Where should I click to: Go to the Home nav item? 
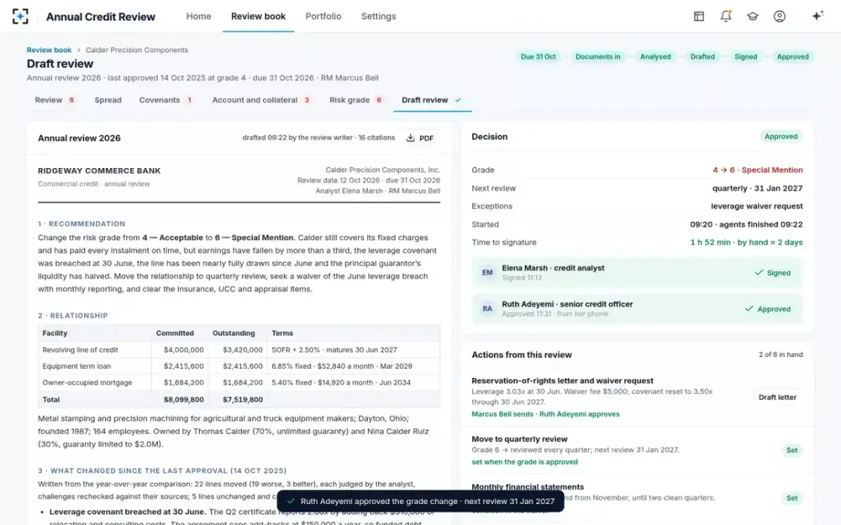point(198,16)
